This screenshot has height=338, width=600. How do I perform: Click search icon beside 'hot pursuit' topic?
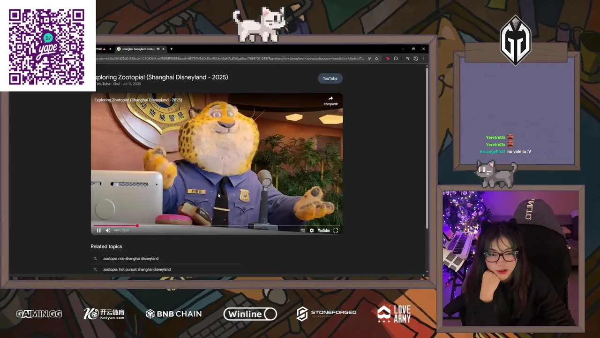[95, 269]
